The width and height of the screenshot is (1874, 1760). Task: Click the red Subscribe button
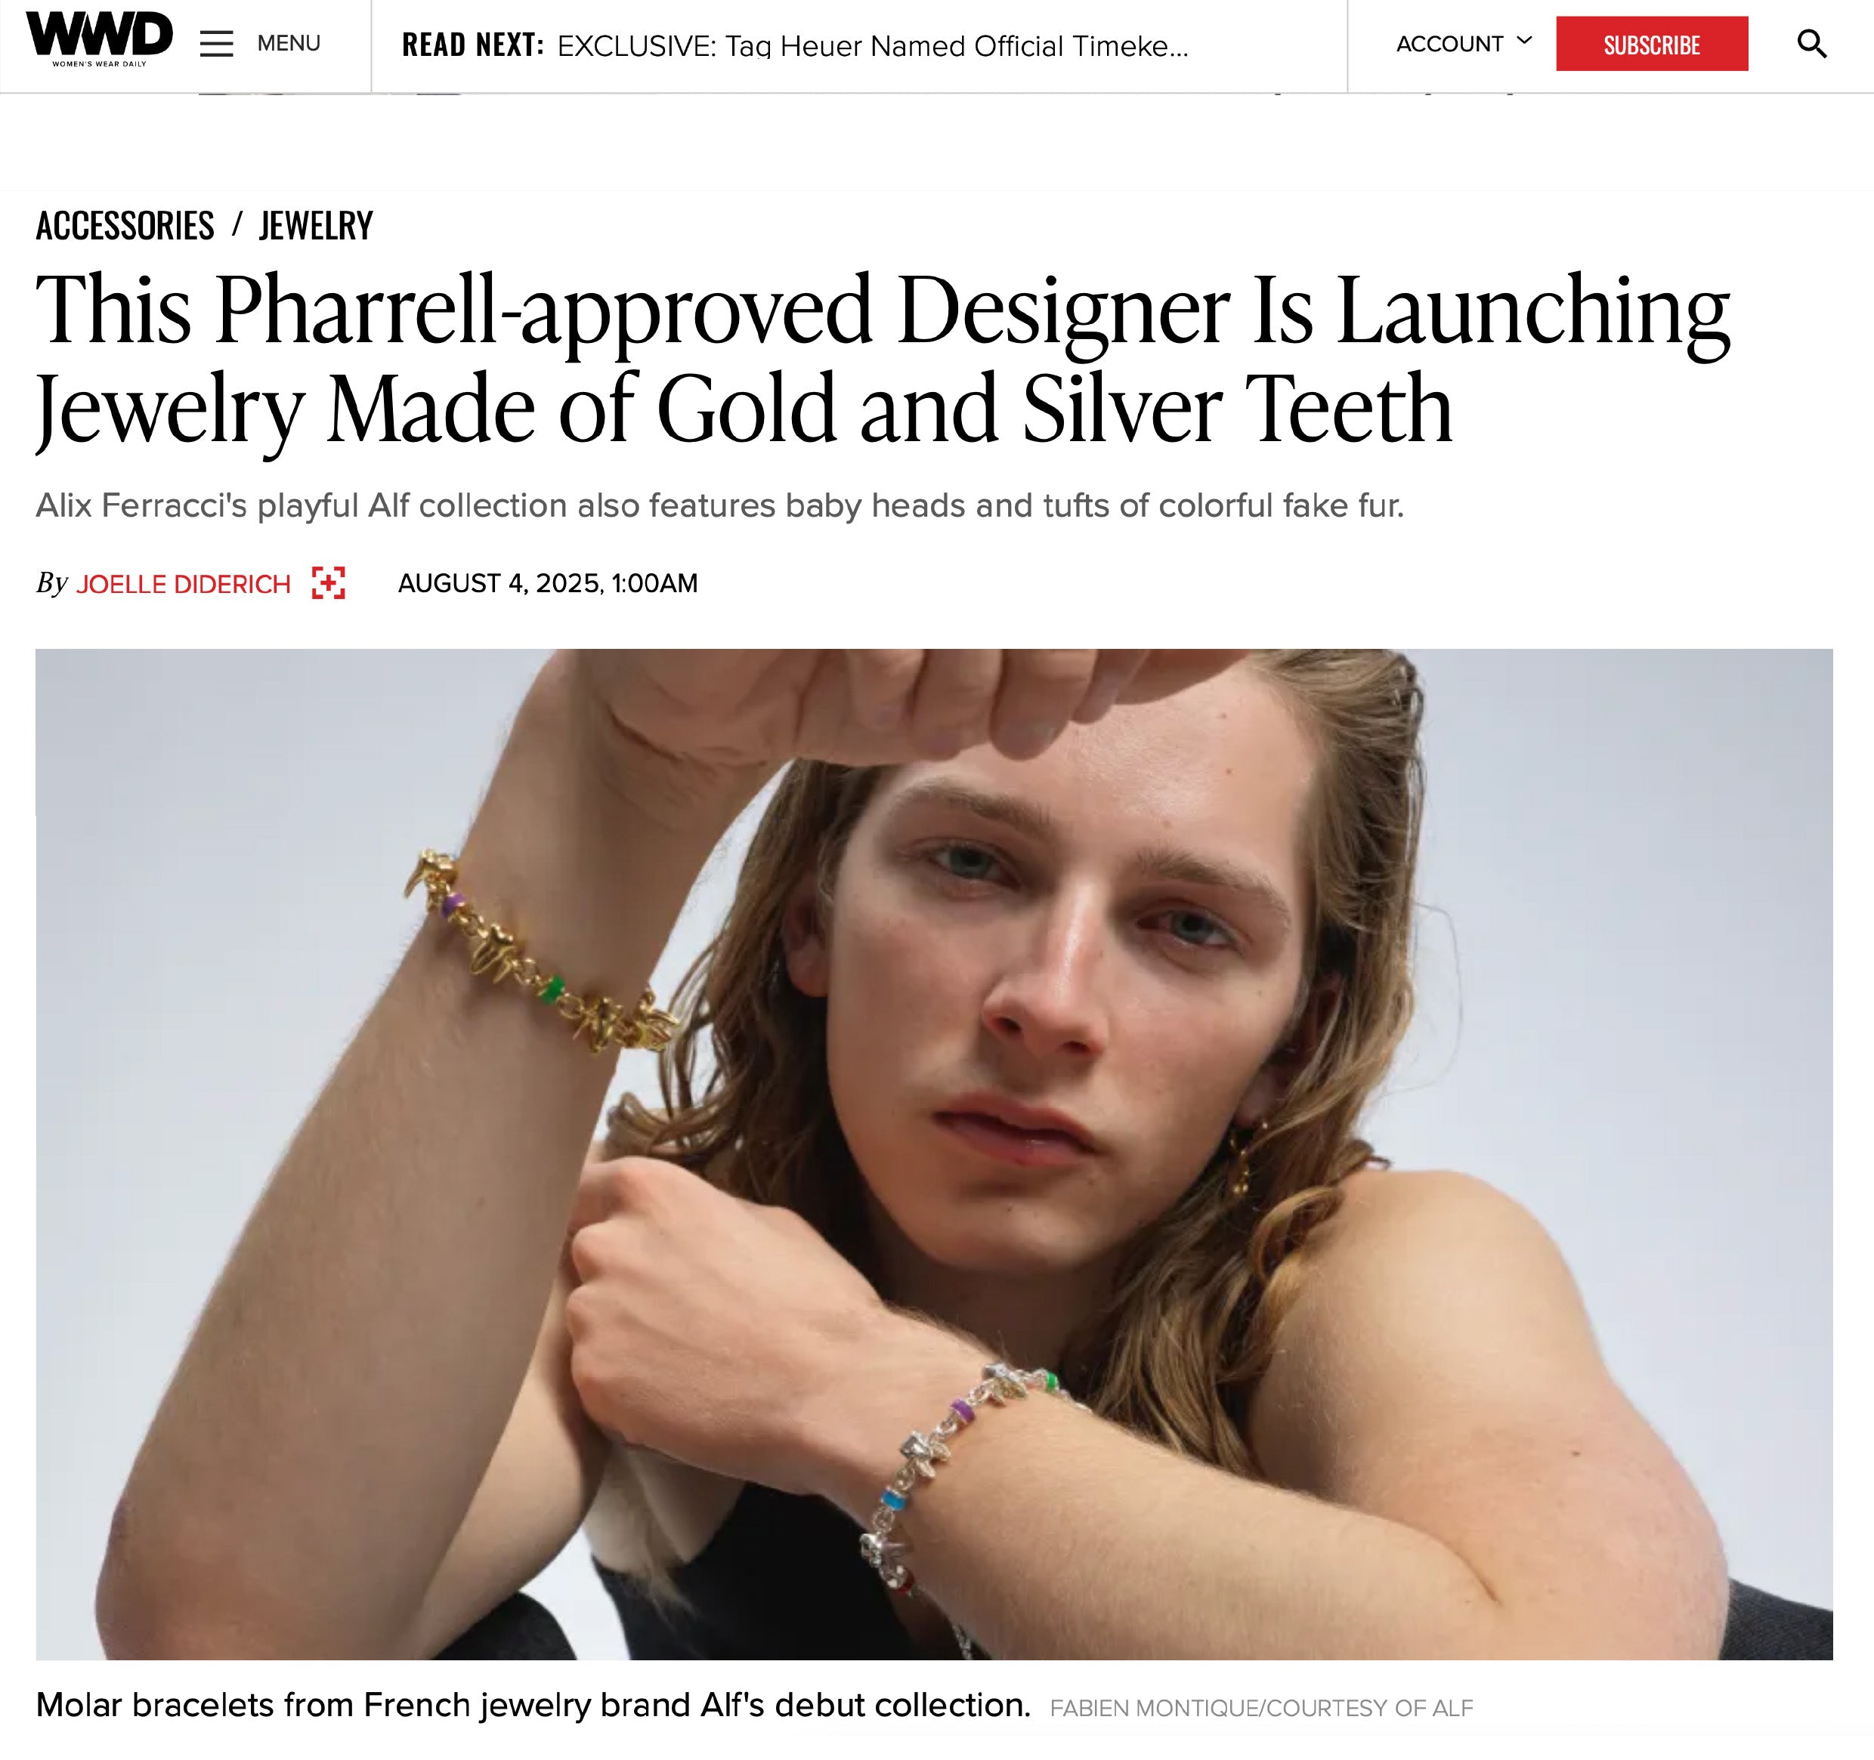1652,43
